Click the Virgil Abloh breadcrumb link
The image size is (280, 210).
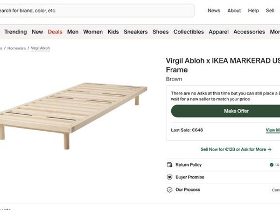point(40,48)
